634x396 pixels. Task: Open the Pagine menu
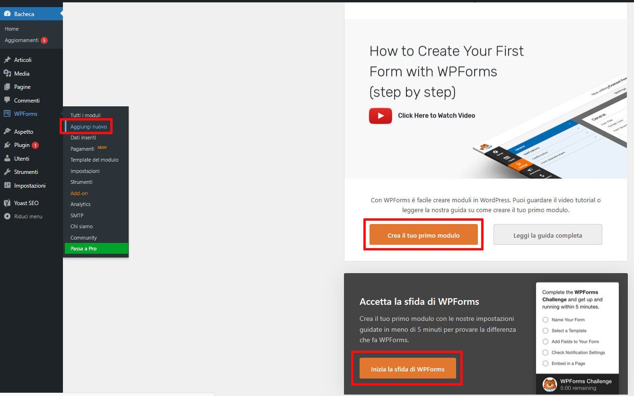coord(22,87)
